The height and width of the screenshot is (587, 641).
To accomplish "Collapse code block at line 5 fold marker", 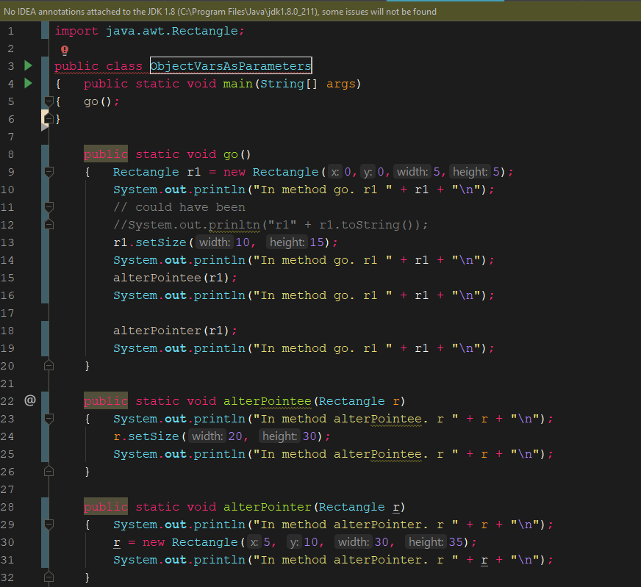I will (49, 101).
